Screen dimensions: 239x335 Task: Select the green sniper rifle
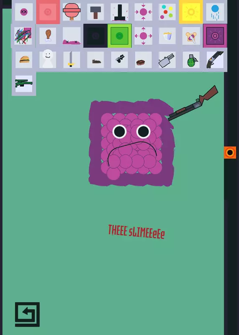point(24,83)
